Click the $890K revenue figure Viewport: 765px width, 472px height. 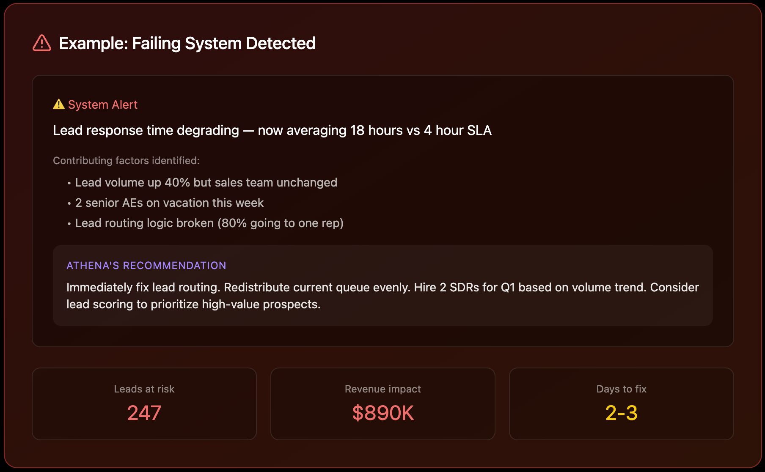tap(382, 413)
